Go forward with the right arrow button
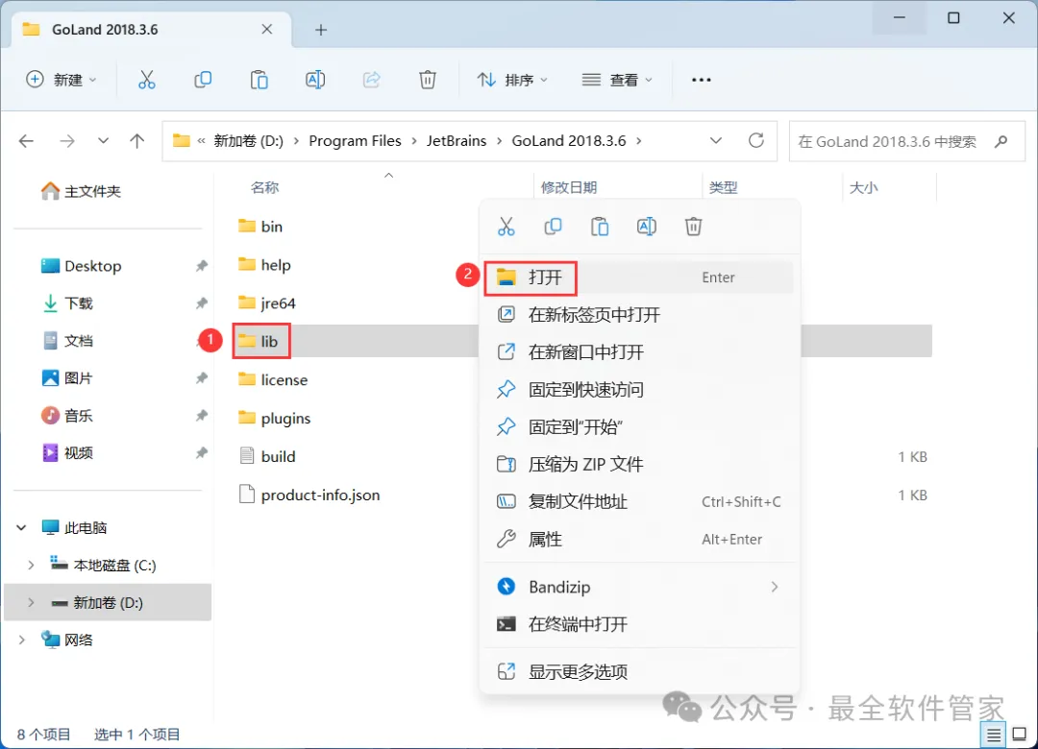The image size is (1038, 749). coord(67,141)
